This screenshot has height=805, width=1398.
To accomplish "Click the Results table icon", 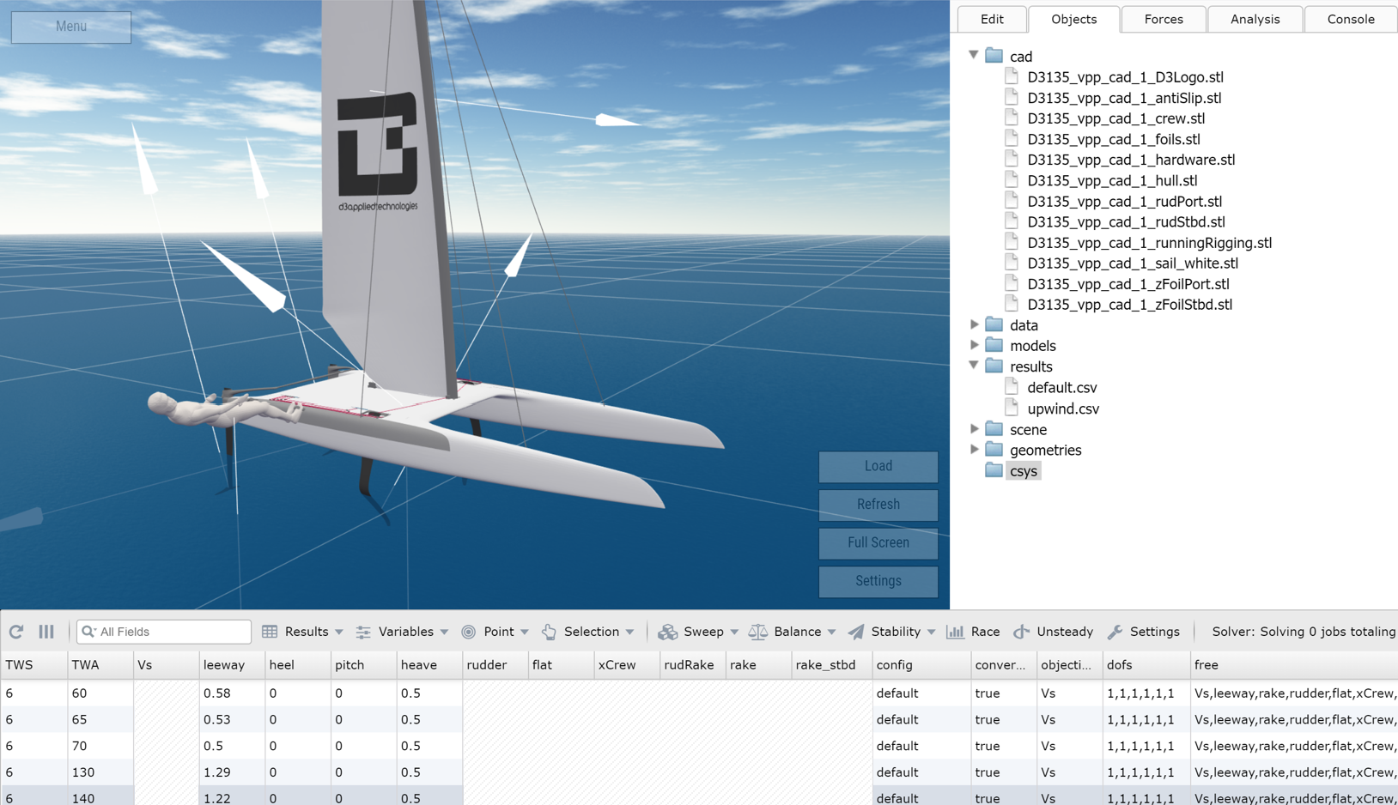I will coord(270,632).
